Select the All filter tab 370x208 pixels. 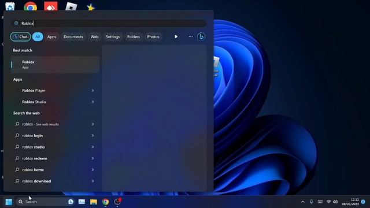point(38,37)
